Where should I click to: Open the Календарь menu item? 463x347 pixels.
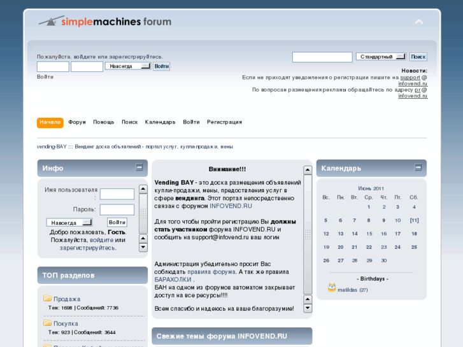tap(160, 122)
